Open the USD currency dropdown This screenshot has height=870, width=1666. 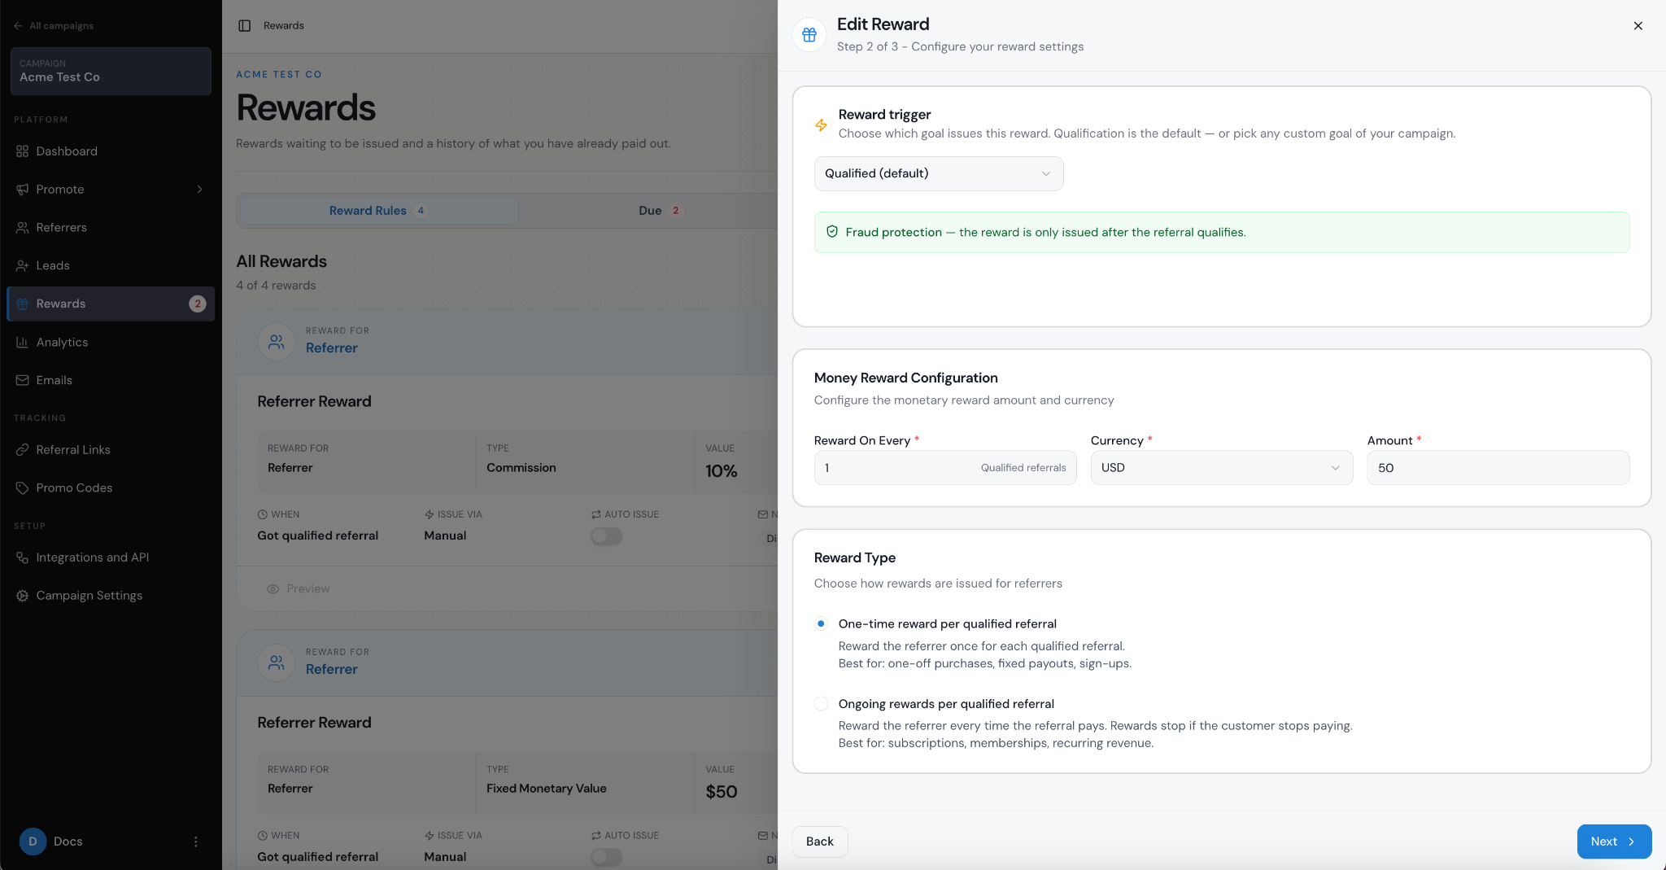click(x=1222, y=468)
